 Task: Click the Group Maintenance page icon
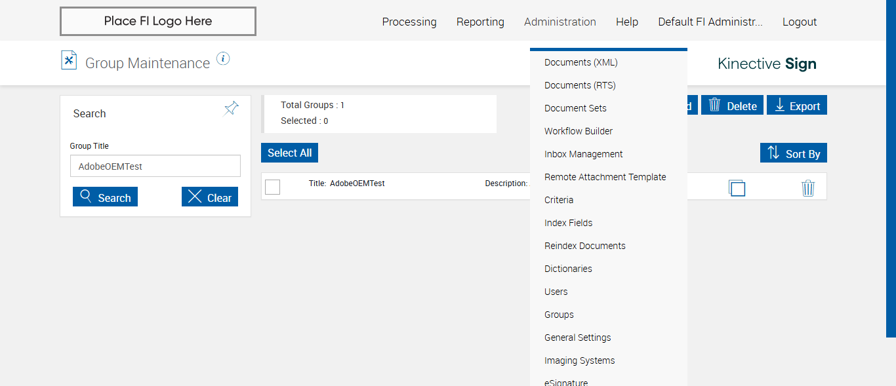[x=69, y=60]
